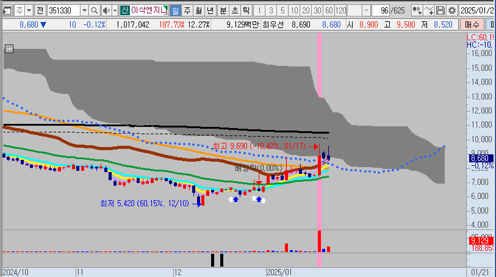Click the 최우선 ask price 8,690

tap(301, 24)
